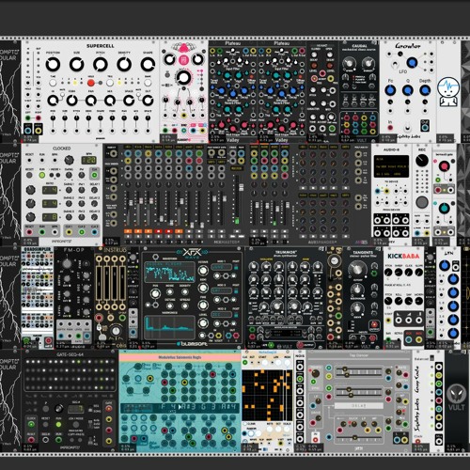The width and height of the screenshot is (470, 470).
Task: Click the Depth knob on Growler
Action: click(425, 90)
